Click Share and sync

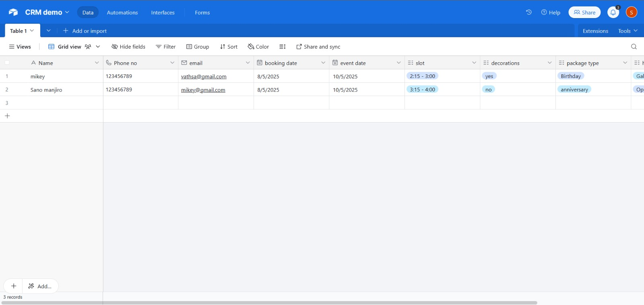(318, 47)
